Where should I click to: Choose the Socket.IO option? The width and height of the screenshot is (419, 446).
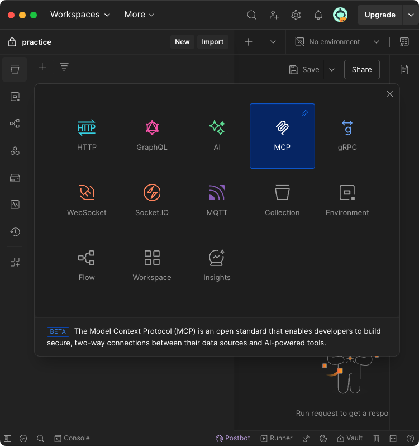152,201
